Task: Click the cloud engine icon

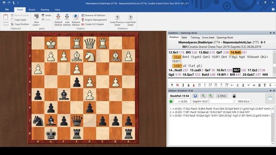Action: [270, 99]
